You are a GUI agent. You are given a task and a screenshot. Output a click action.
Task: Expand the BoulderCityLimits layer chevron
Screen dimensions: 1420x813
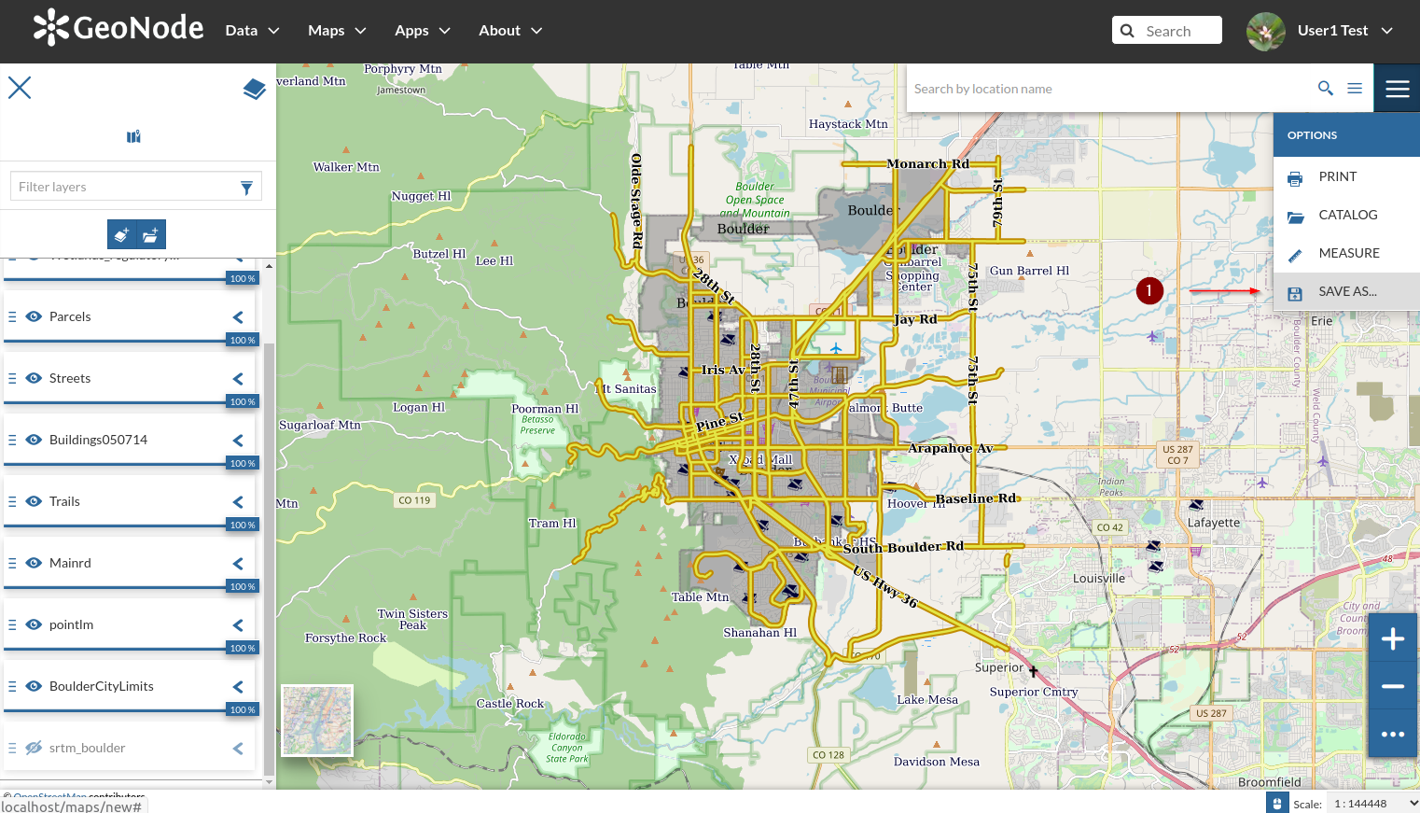pyautogui.click(x=238, y=687)
